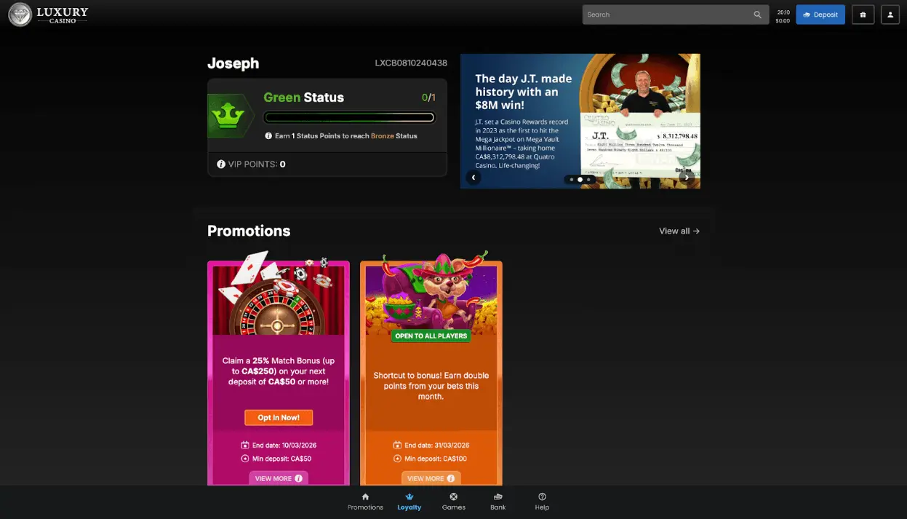Viewport: 907px width, 519px height.
Task: Expand VIEW MORE on Match Bonus card
Action: pos(279,478)
